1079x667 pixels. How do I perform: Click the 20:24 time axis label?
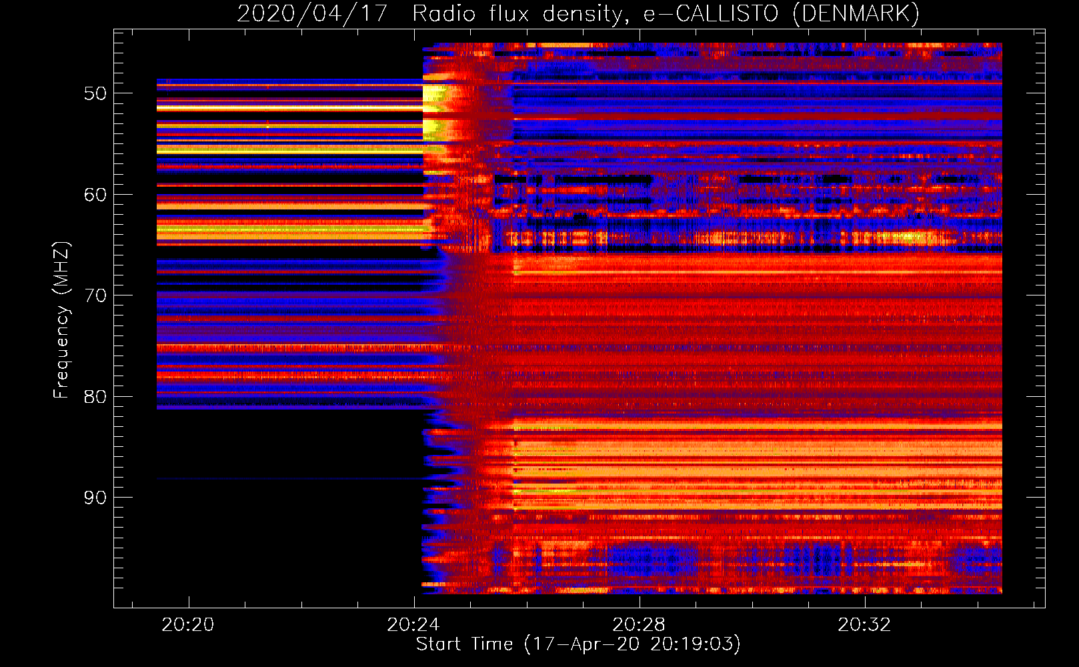413,625
